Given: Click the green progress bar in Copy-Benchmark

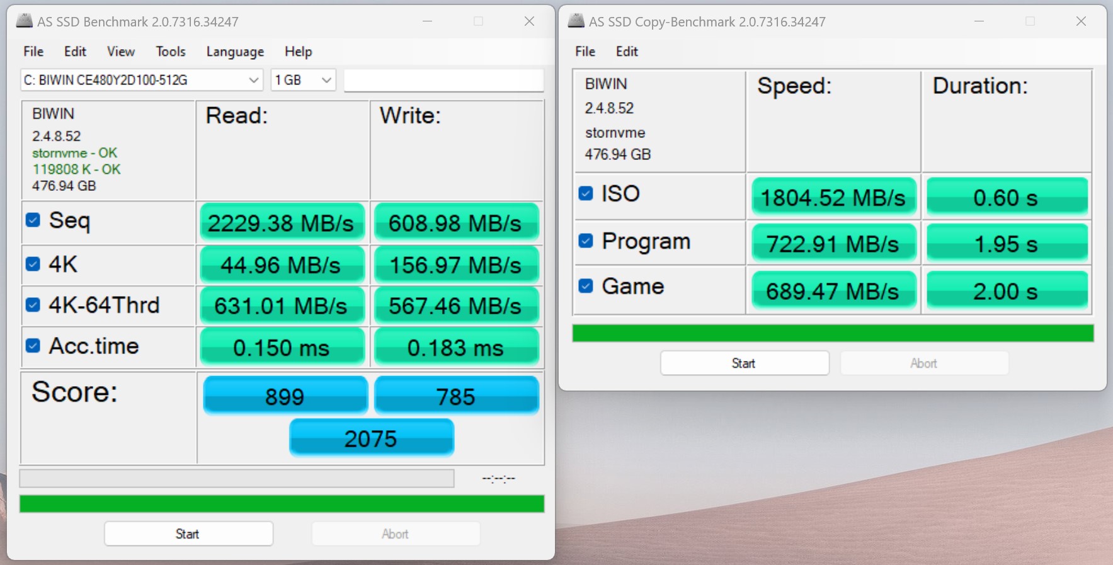Looking at the screenshot, I should point(832,333).
